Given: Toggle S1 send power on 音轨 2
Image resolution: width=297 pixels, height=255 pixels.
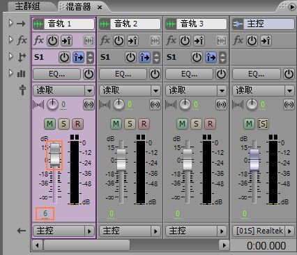Looking at the screenshot, I should click(x=130, y=57).
